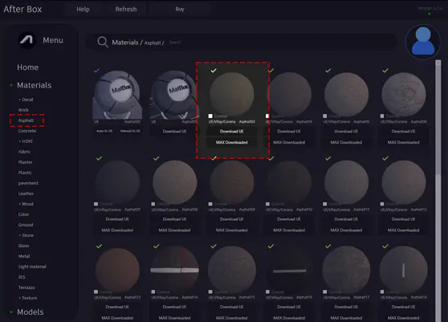Screen dimensions: 448x322
Task: Expand the HDRI category in sidebar
Action: [26, 141]
